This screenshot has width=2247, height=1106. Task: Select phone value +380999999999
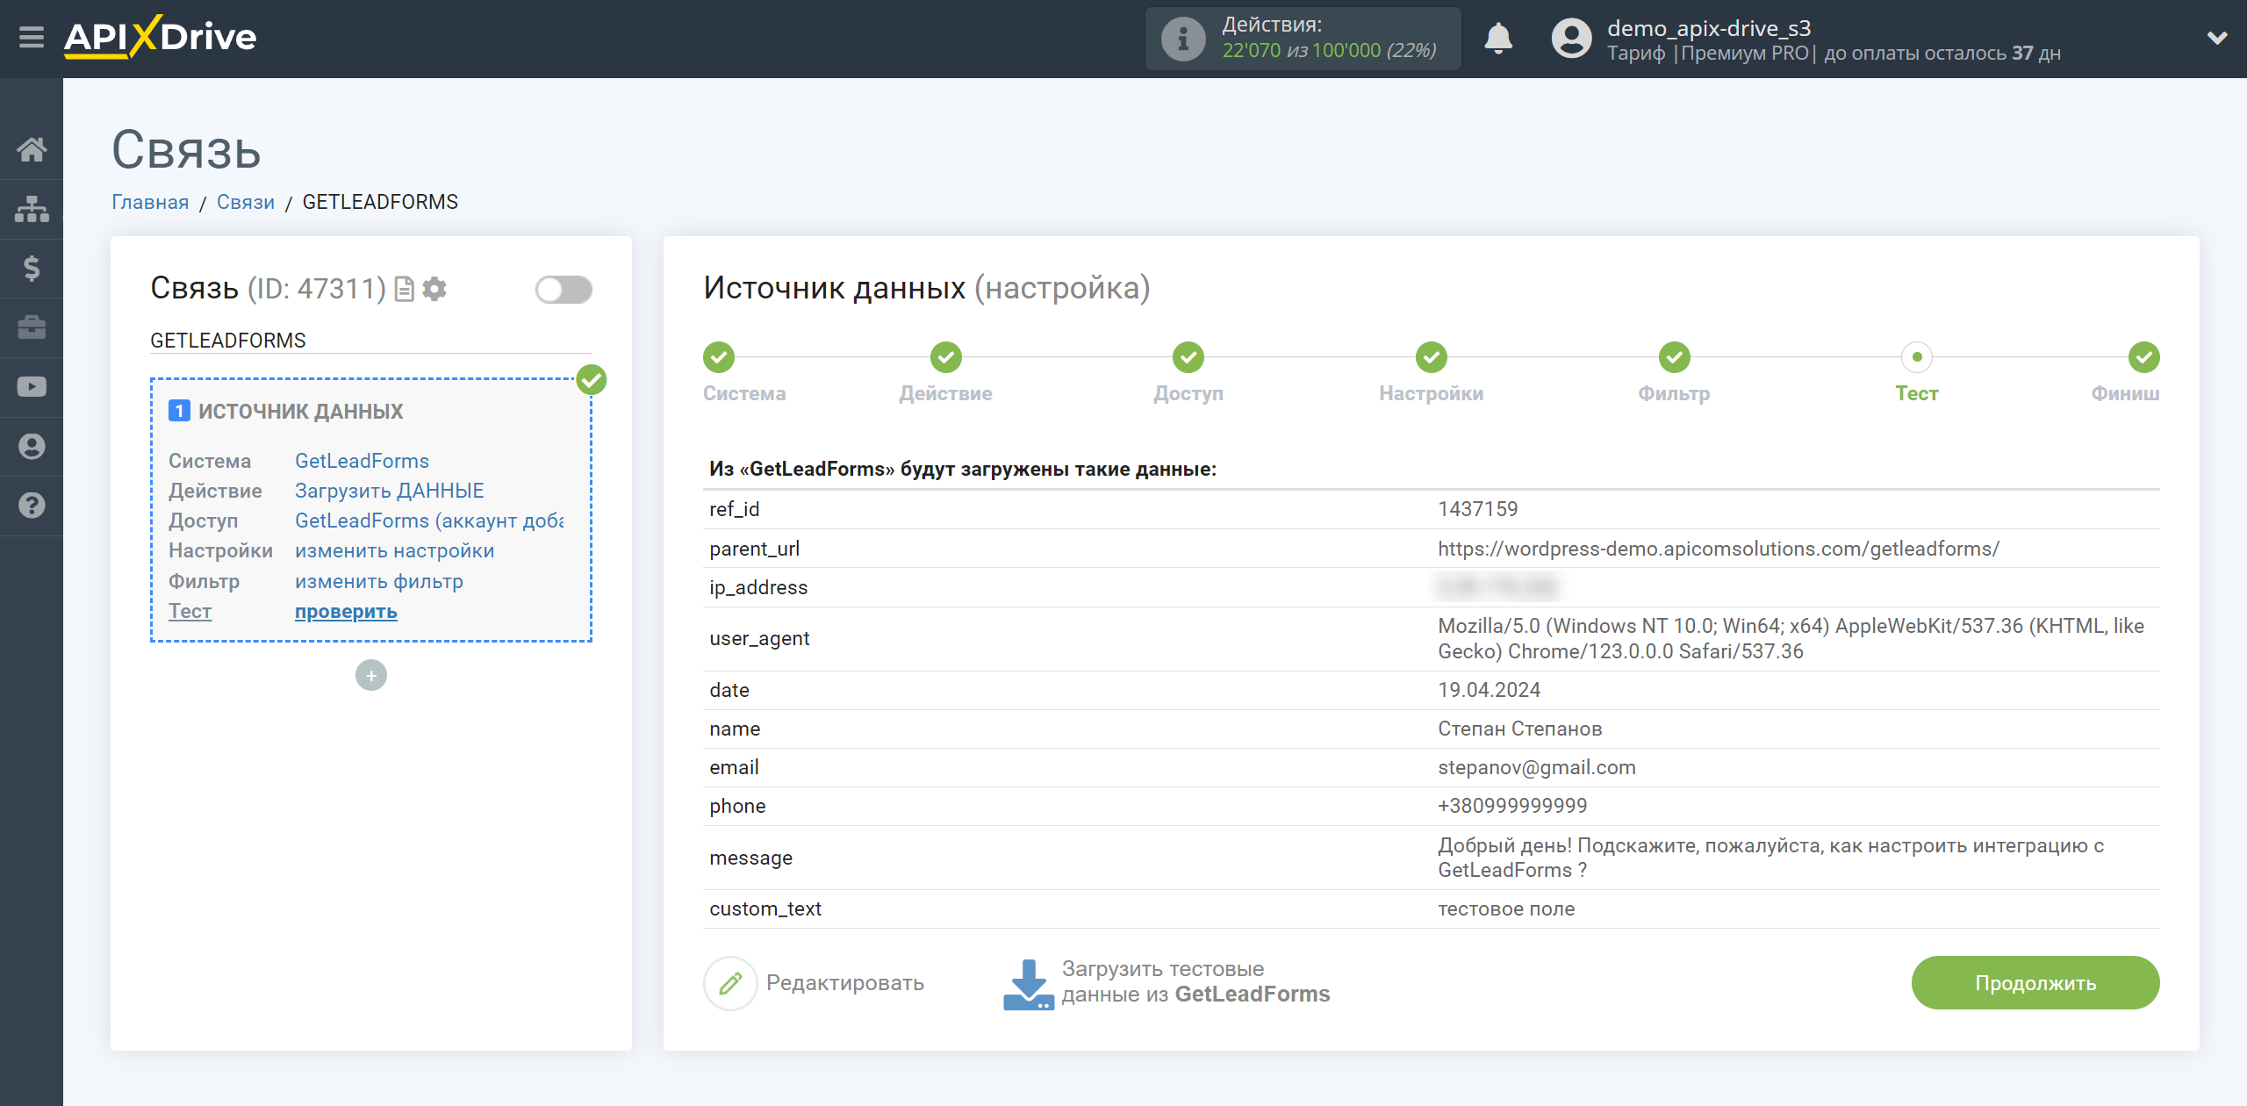pos(1512,806)
